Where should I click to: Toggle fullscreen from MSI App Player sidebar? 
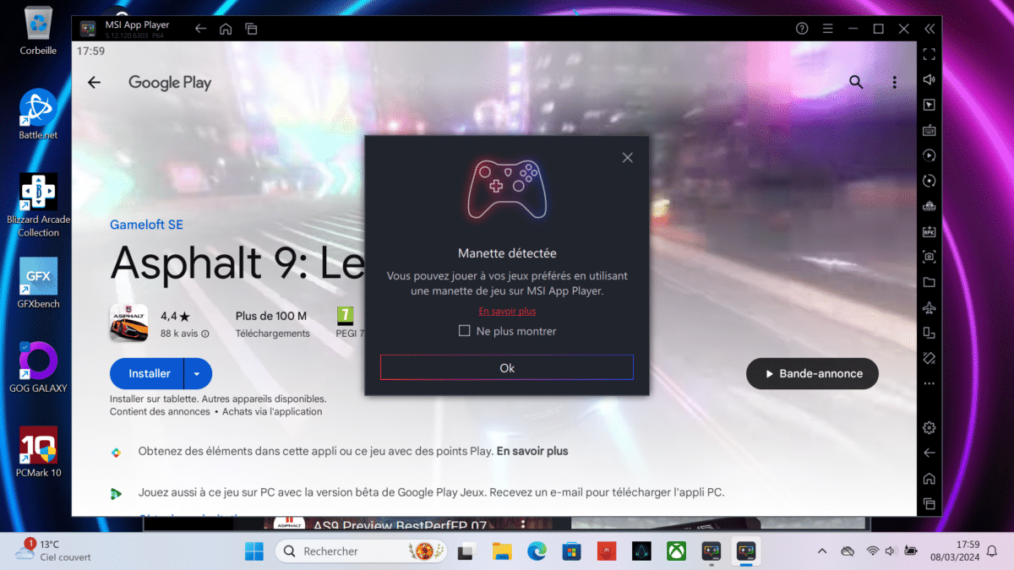tap(929, 54)
